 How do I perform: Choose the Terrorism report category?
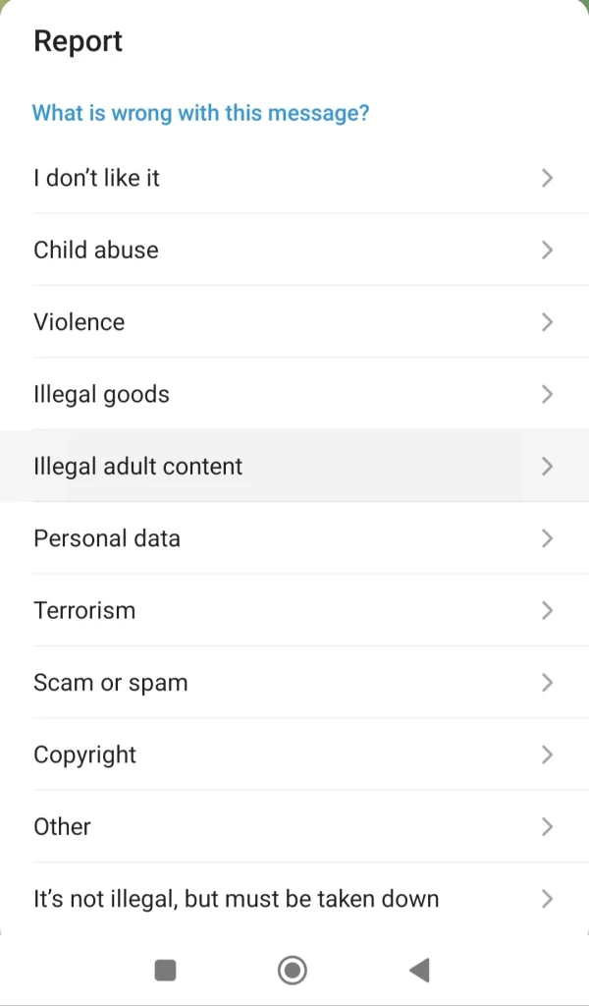(x=84, y=610)
